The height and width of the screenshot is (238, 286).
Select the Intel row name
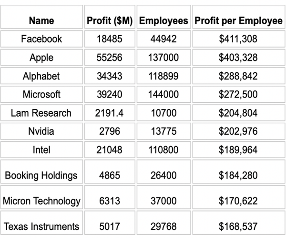click(x=41, y=150)
